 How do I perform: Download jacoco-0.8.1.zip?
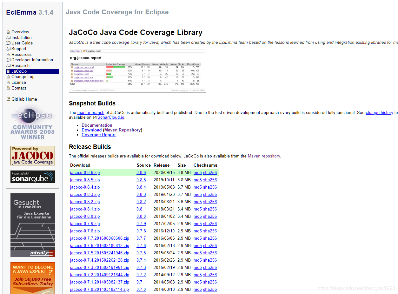85,209
